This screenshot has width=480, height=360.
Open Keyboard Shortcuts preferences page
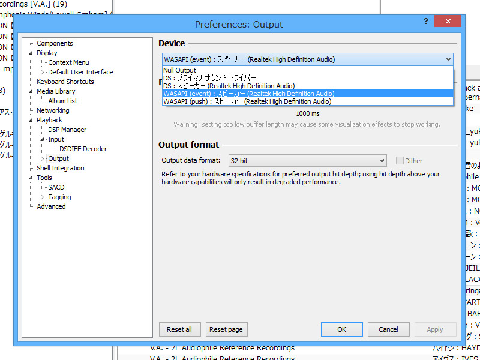[x=65, y=82]
